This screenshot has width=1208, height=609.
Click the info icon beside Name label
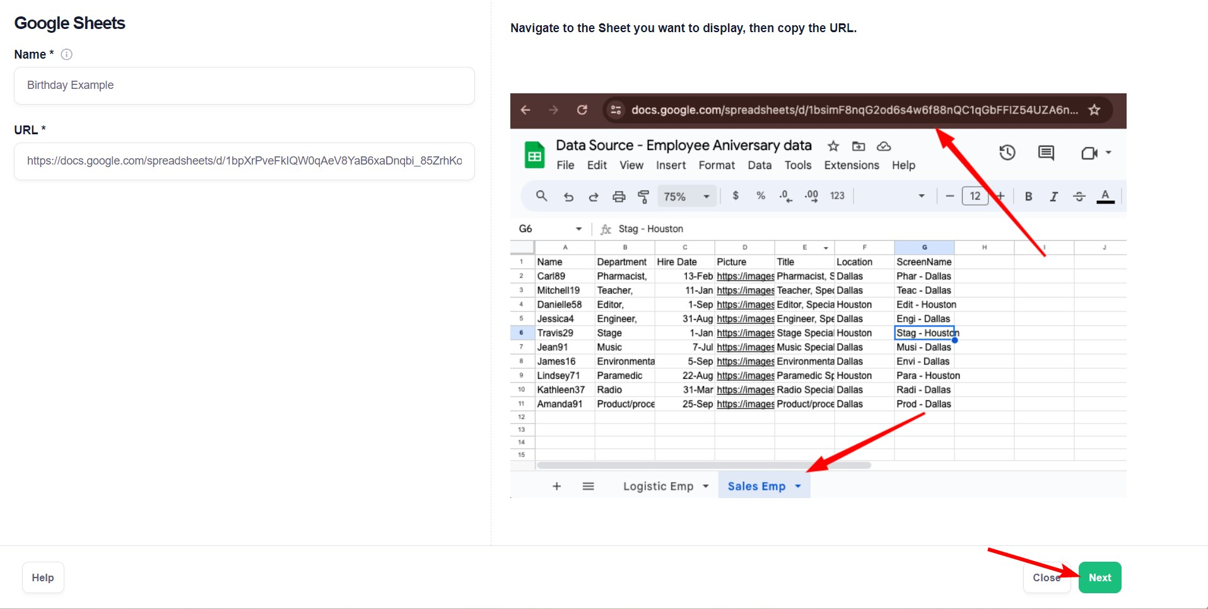click(66, 54)
